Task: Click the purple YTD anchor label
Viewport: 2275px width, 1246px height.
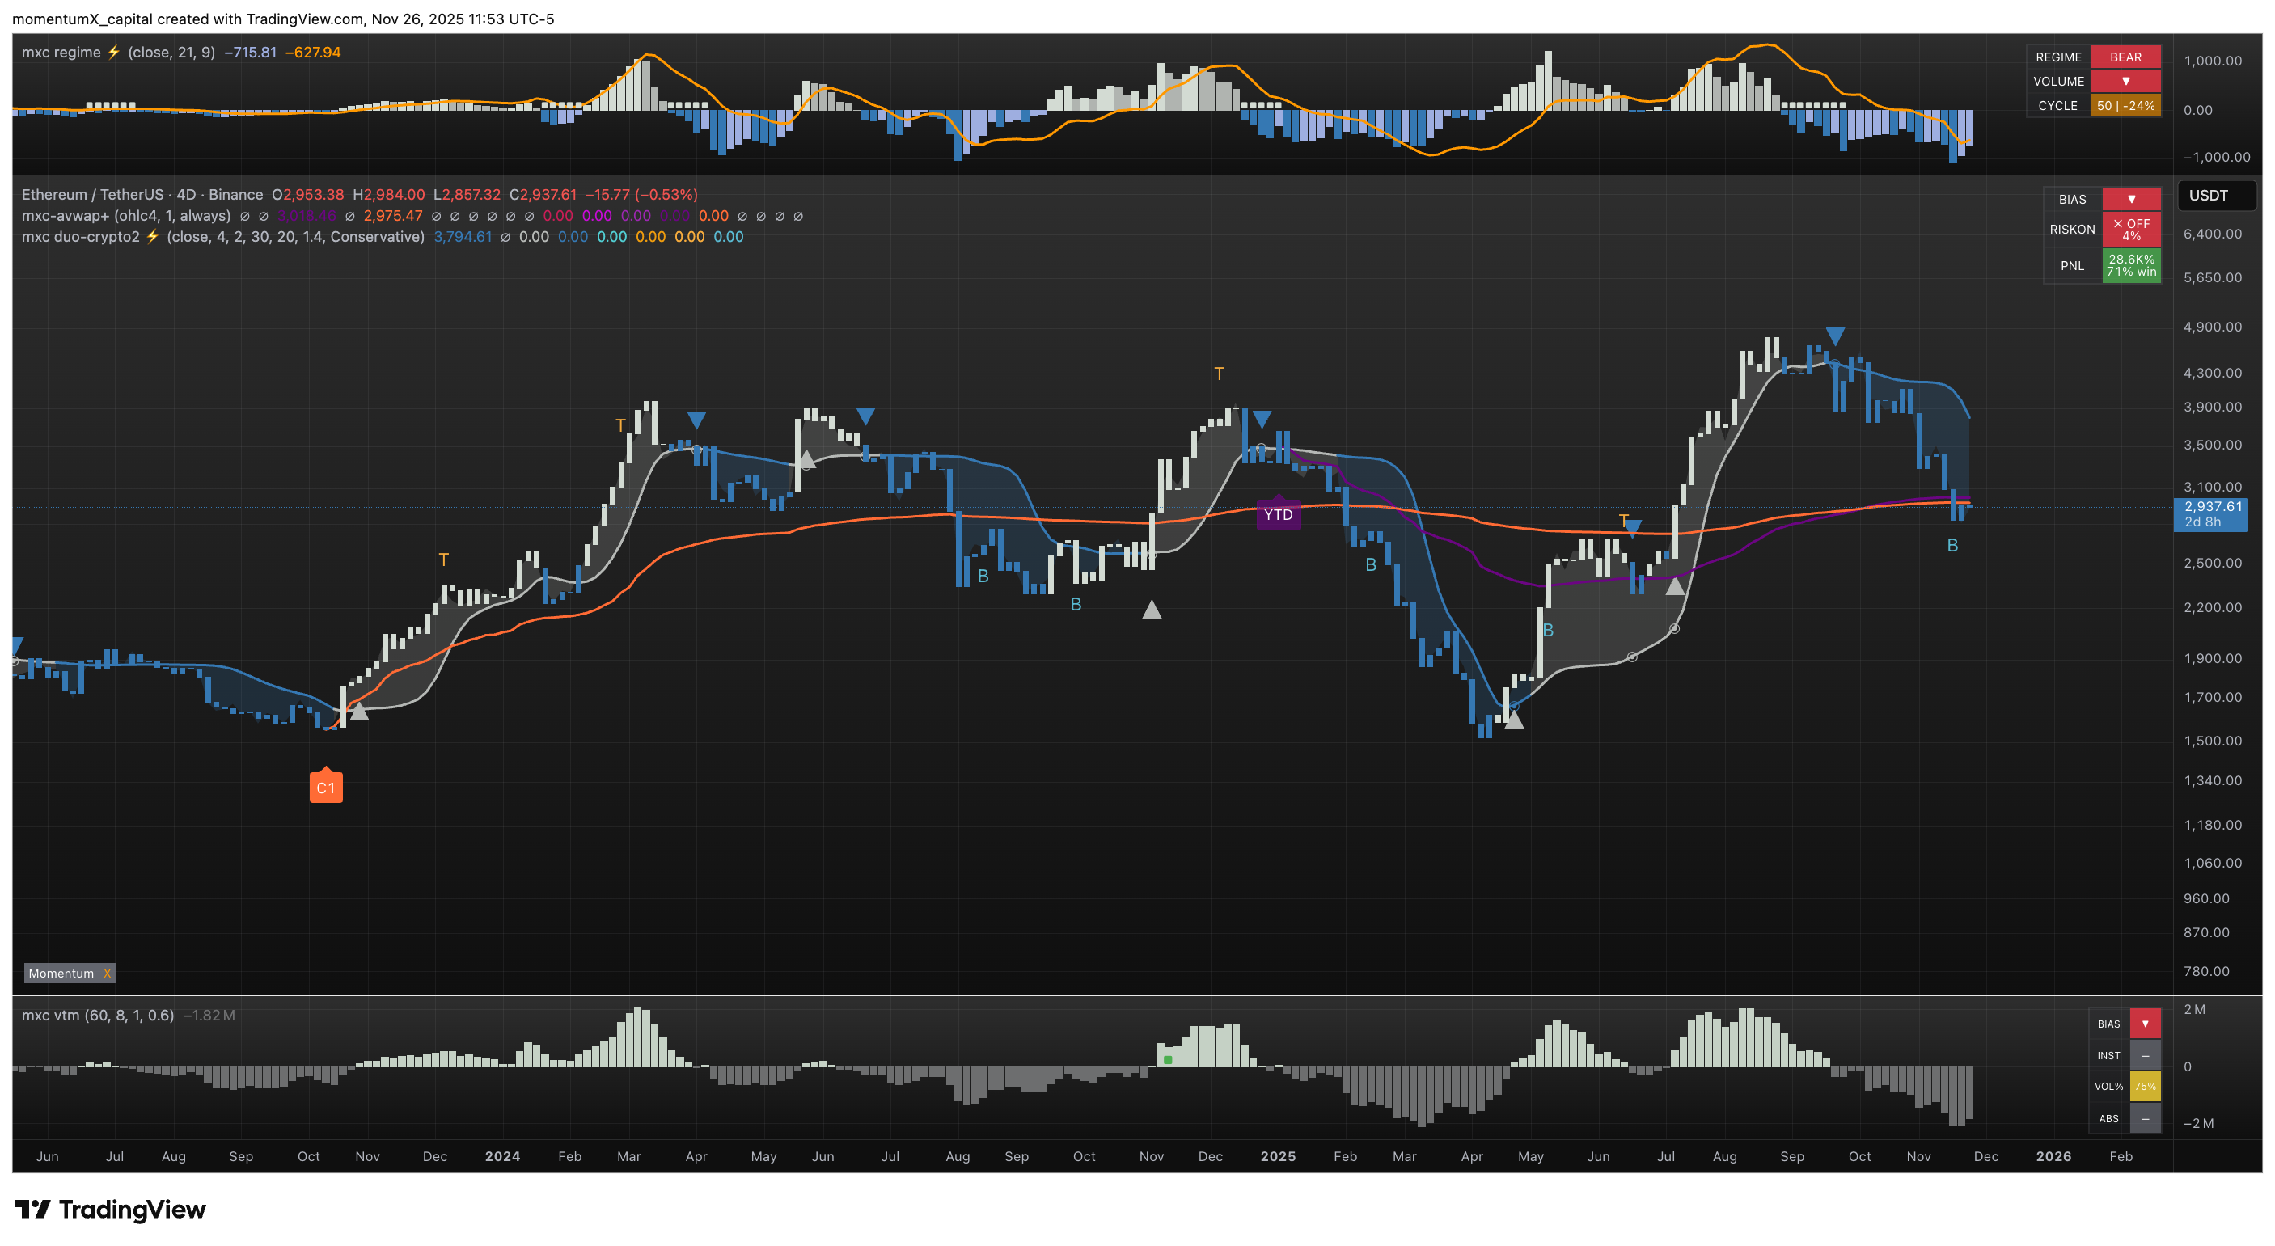Action: tap(1278, 515)
